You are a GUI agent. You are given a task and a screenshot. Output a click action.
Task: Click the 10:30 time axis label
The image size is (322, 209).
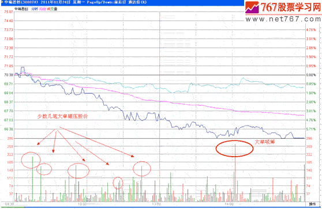click(82, 204)
